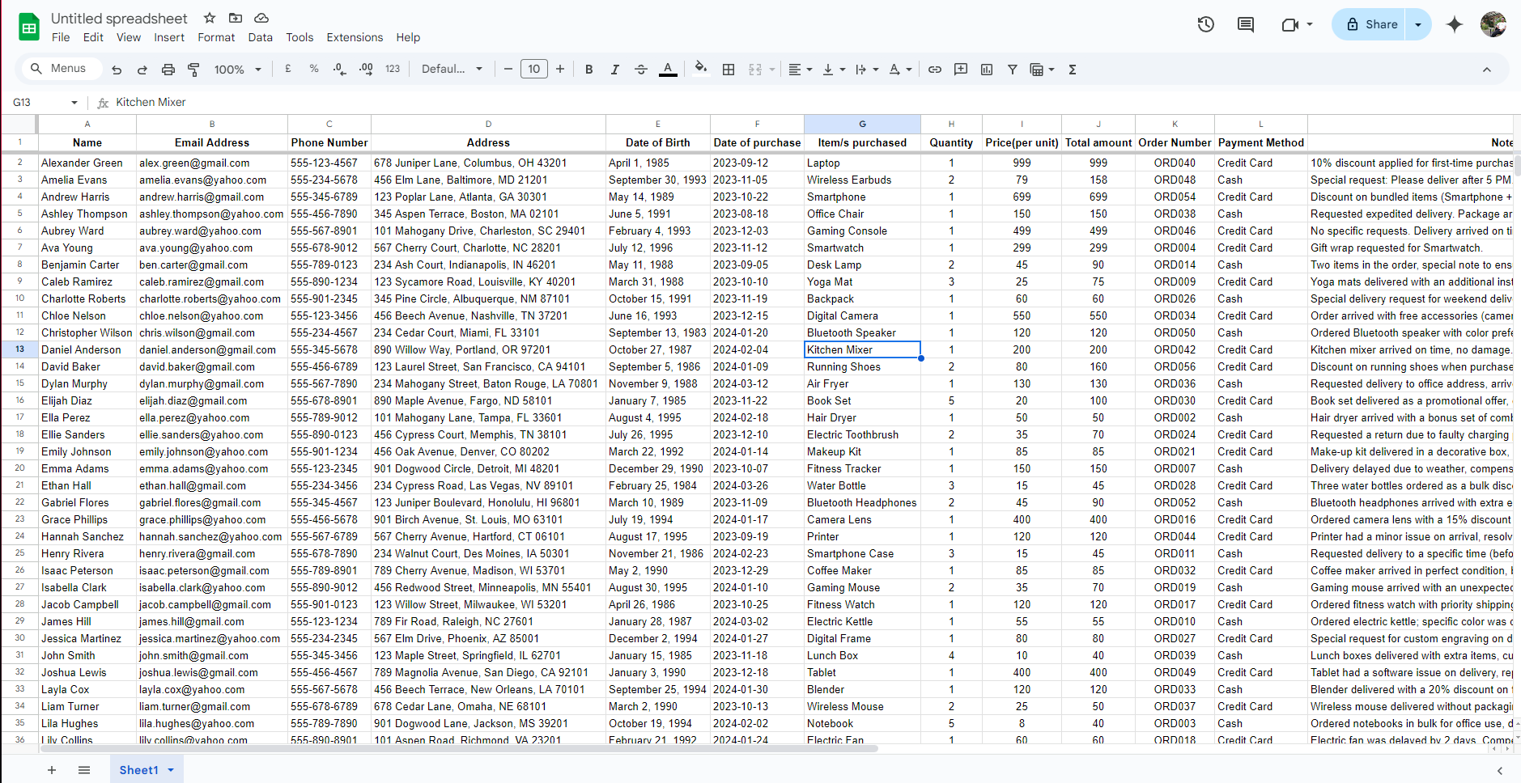Print the spreadsheet
Viewport: 1521px width, 783px height.
click(x=168, y=70)
